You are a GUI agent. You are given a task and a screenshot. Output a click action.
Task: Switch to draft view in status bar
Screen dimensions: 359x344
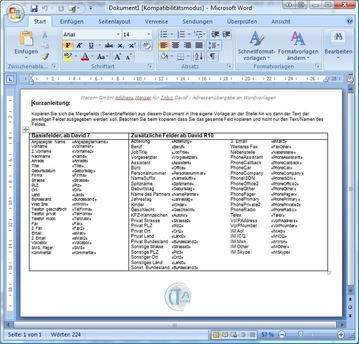coord(252,335)
